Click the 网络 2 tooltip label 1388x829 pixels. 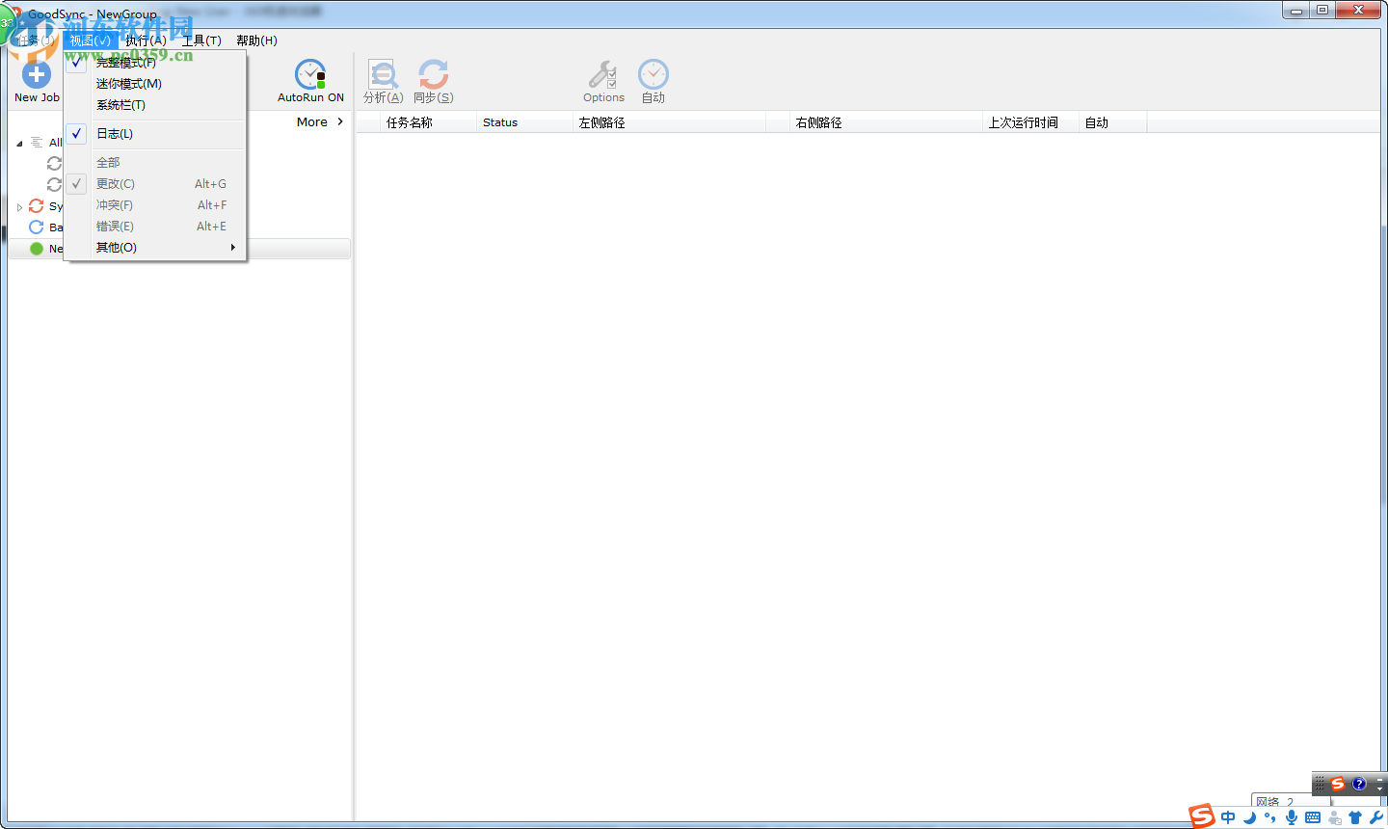pyautogui.click(x=1274, y=801)
